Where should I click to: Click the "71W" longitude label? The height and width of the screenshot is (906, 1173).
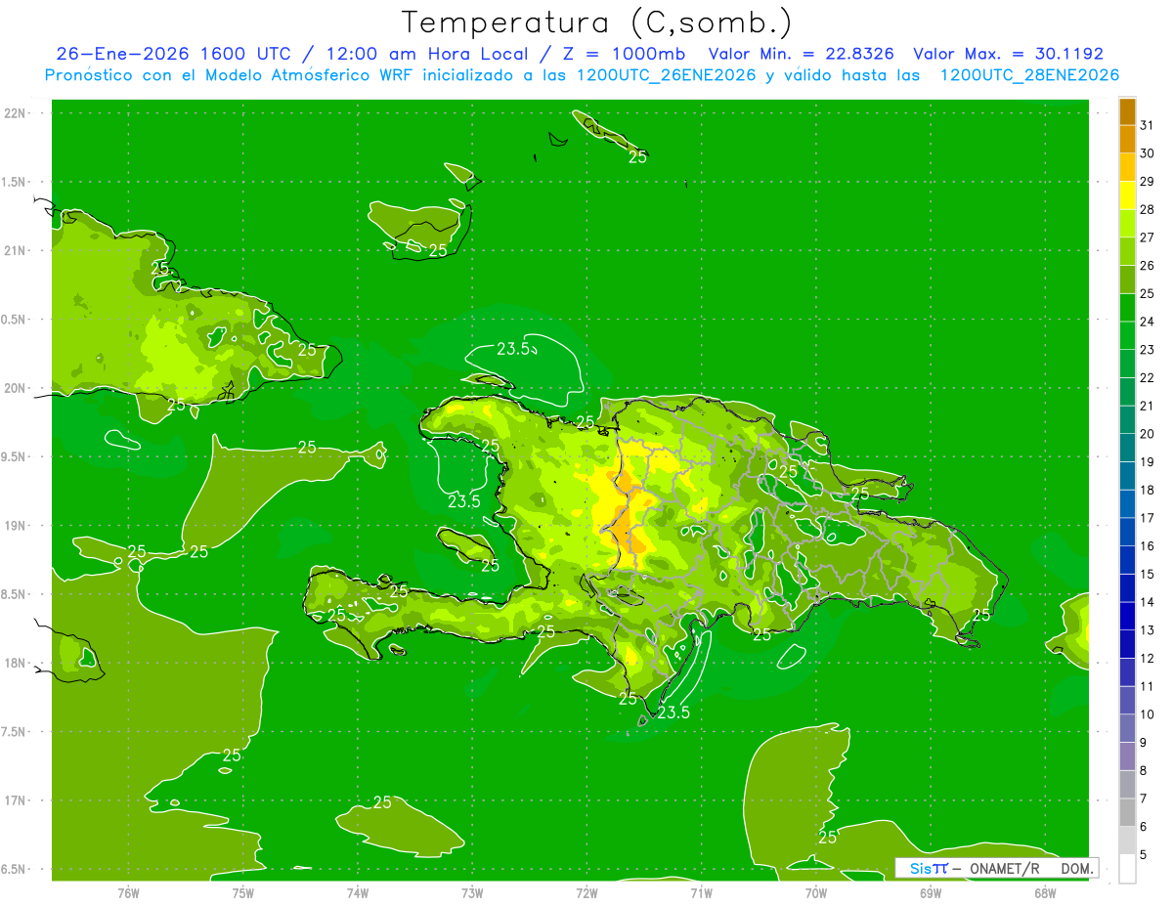pos(701,892)
